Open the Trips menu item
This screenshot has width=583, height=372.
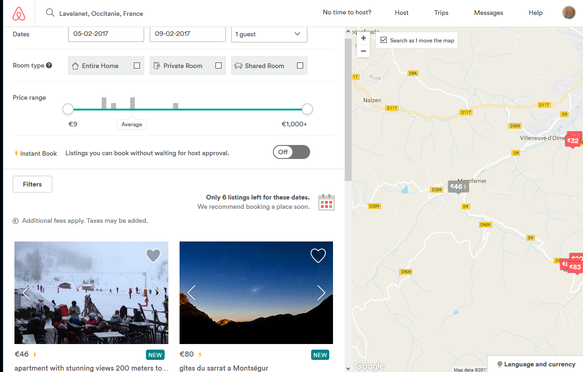click(441, 13)
